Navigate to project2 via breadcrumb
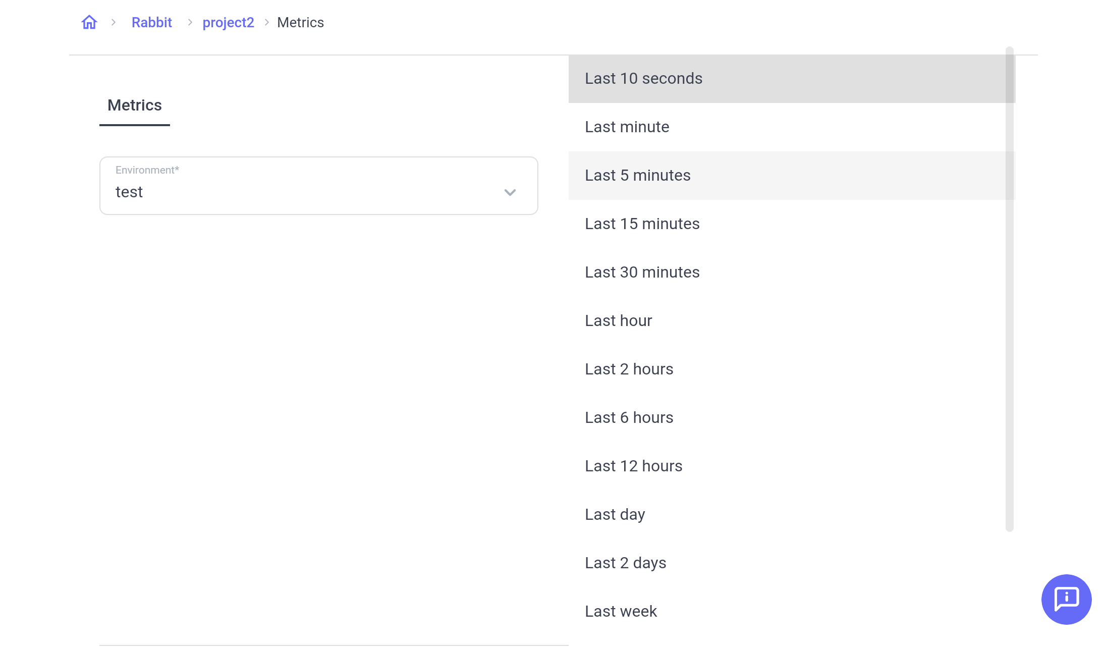The height and width of the screenshot is (651, 1104). pos(228,22)
